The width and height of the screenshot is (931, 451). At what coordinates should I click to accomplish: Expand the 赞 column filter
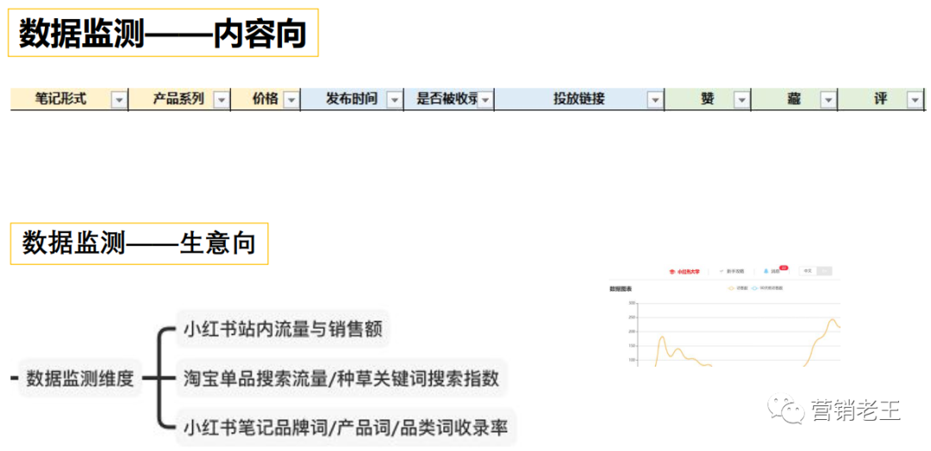point(741,100)
